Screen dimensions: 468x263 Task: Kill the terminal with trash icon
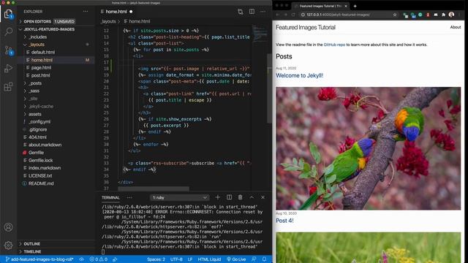(x=241, y=197)
